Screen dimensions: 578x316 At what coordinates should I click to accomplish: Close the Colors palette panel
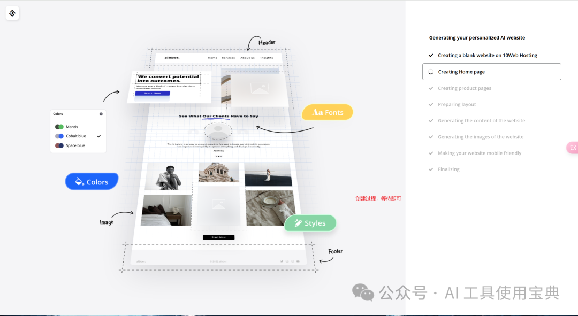pos(101,114)
